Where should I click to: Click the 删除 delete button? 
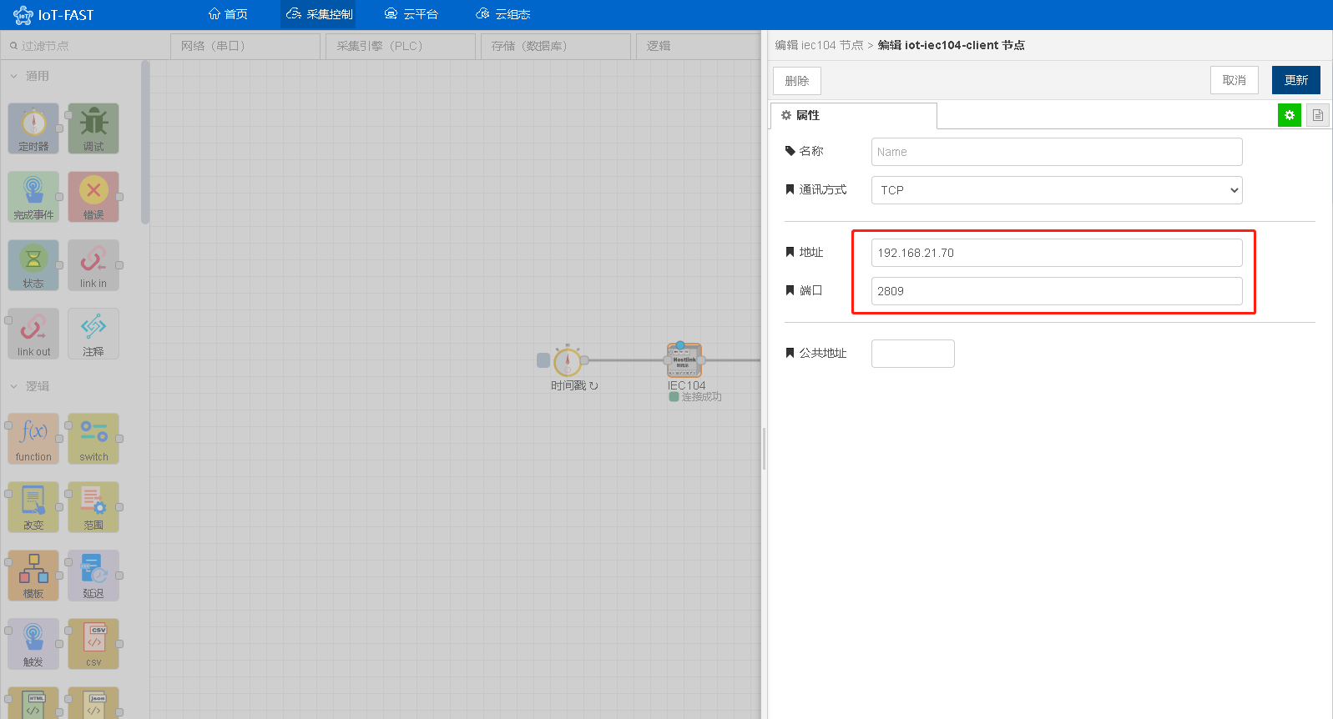tap(797, 81)
